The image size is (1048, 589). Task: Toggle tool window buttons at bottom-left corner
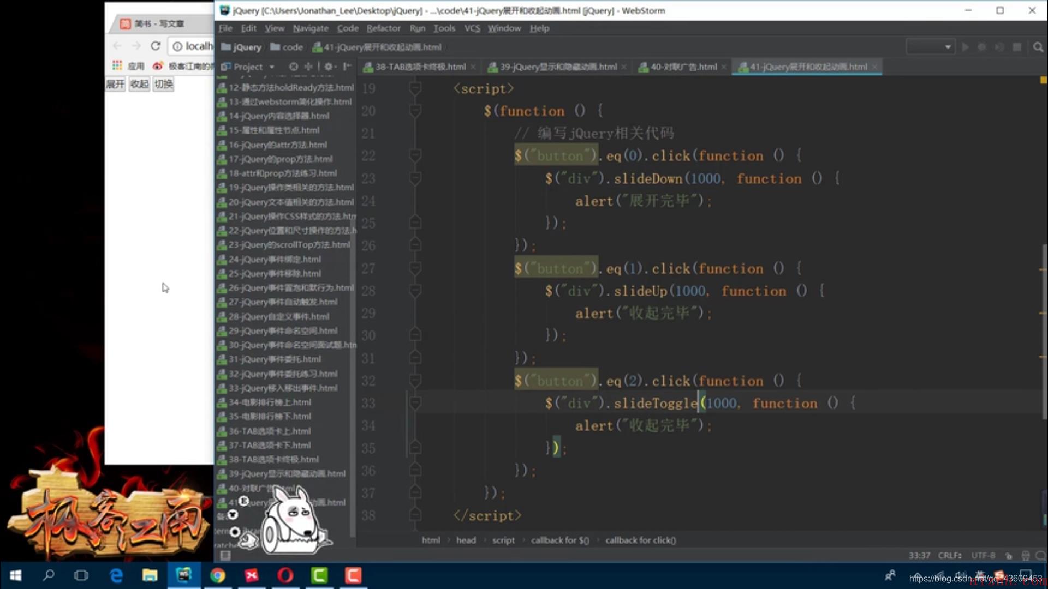tap(225, 555)
